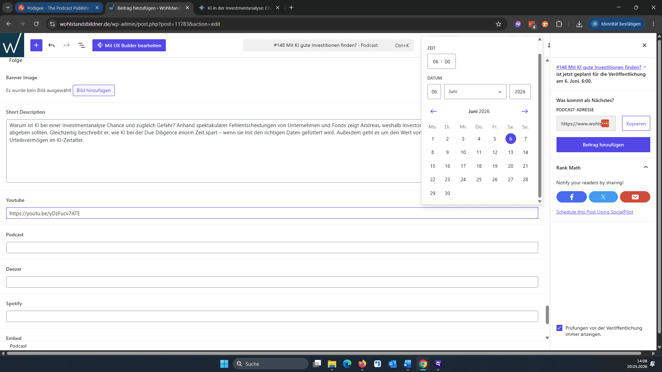Click the Kopieren button
This screenshot has height=372, width=662.
pyautogui.click(x=636, y=124)
